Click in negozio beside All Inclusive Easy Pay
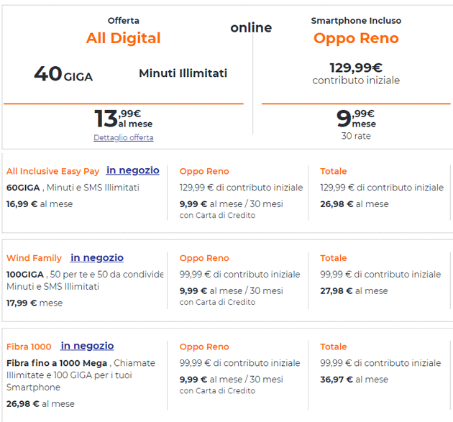The image size is (453, 422). pyautogui.click(x=133, y=170)
